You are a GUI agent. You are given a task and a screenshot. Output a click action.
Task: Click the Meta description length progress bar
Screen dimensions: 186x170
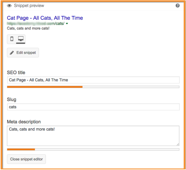[93, 150]
